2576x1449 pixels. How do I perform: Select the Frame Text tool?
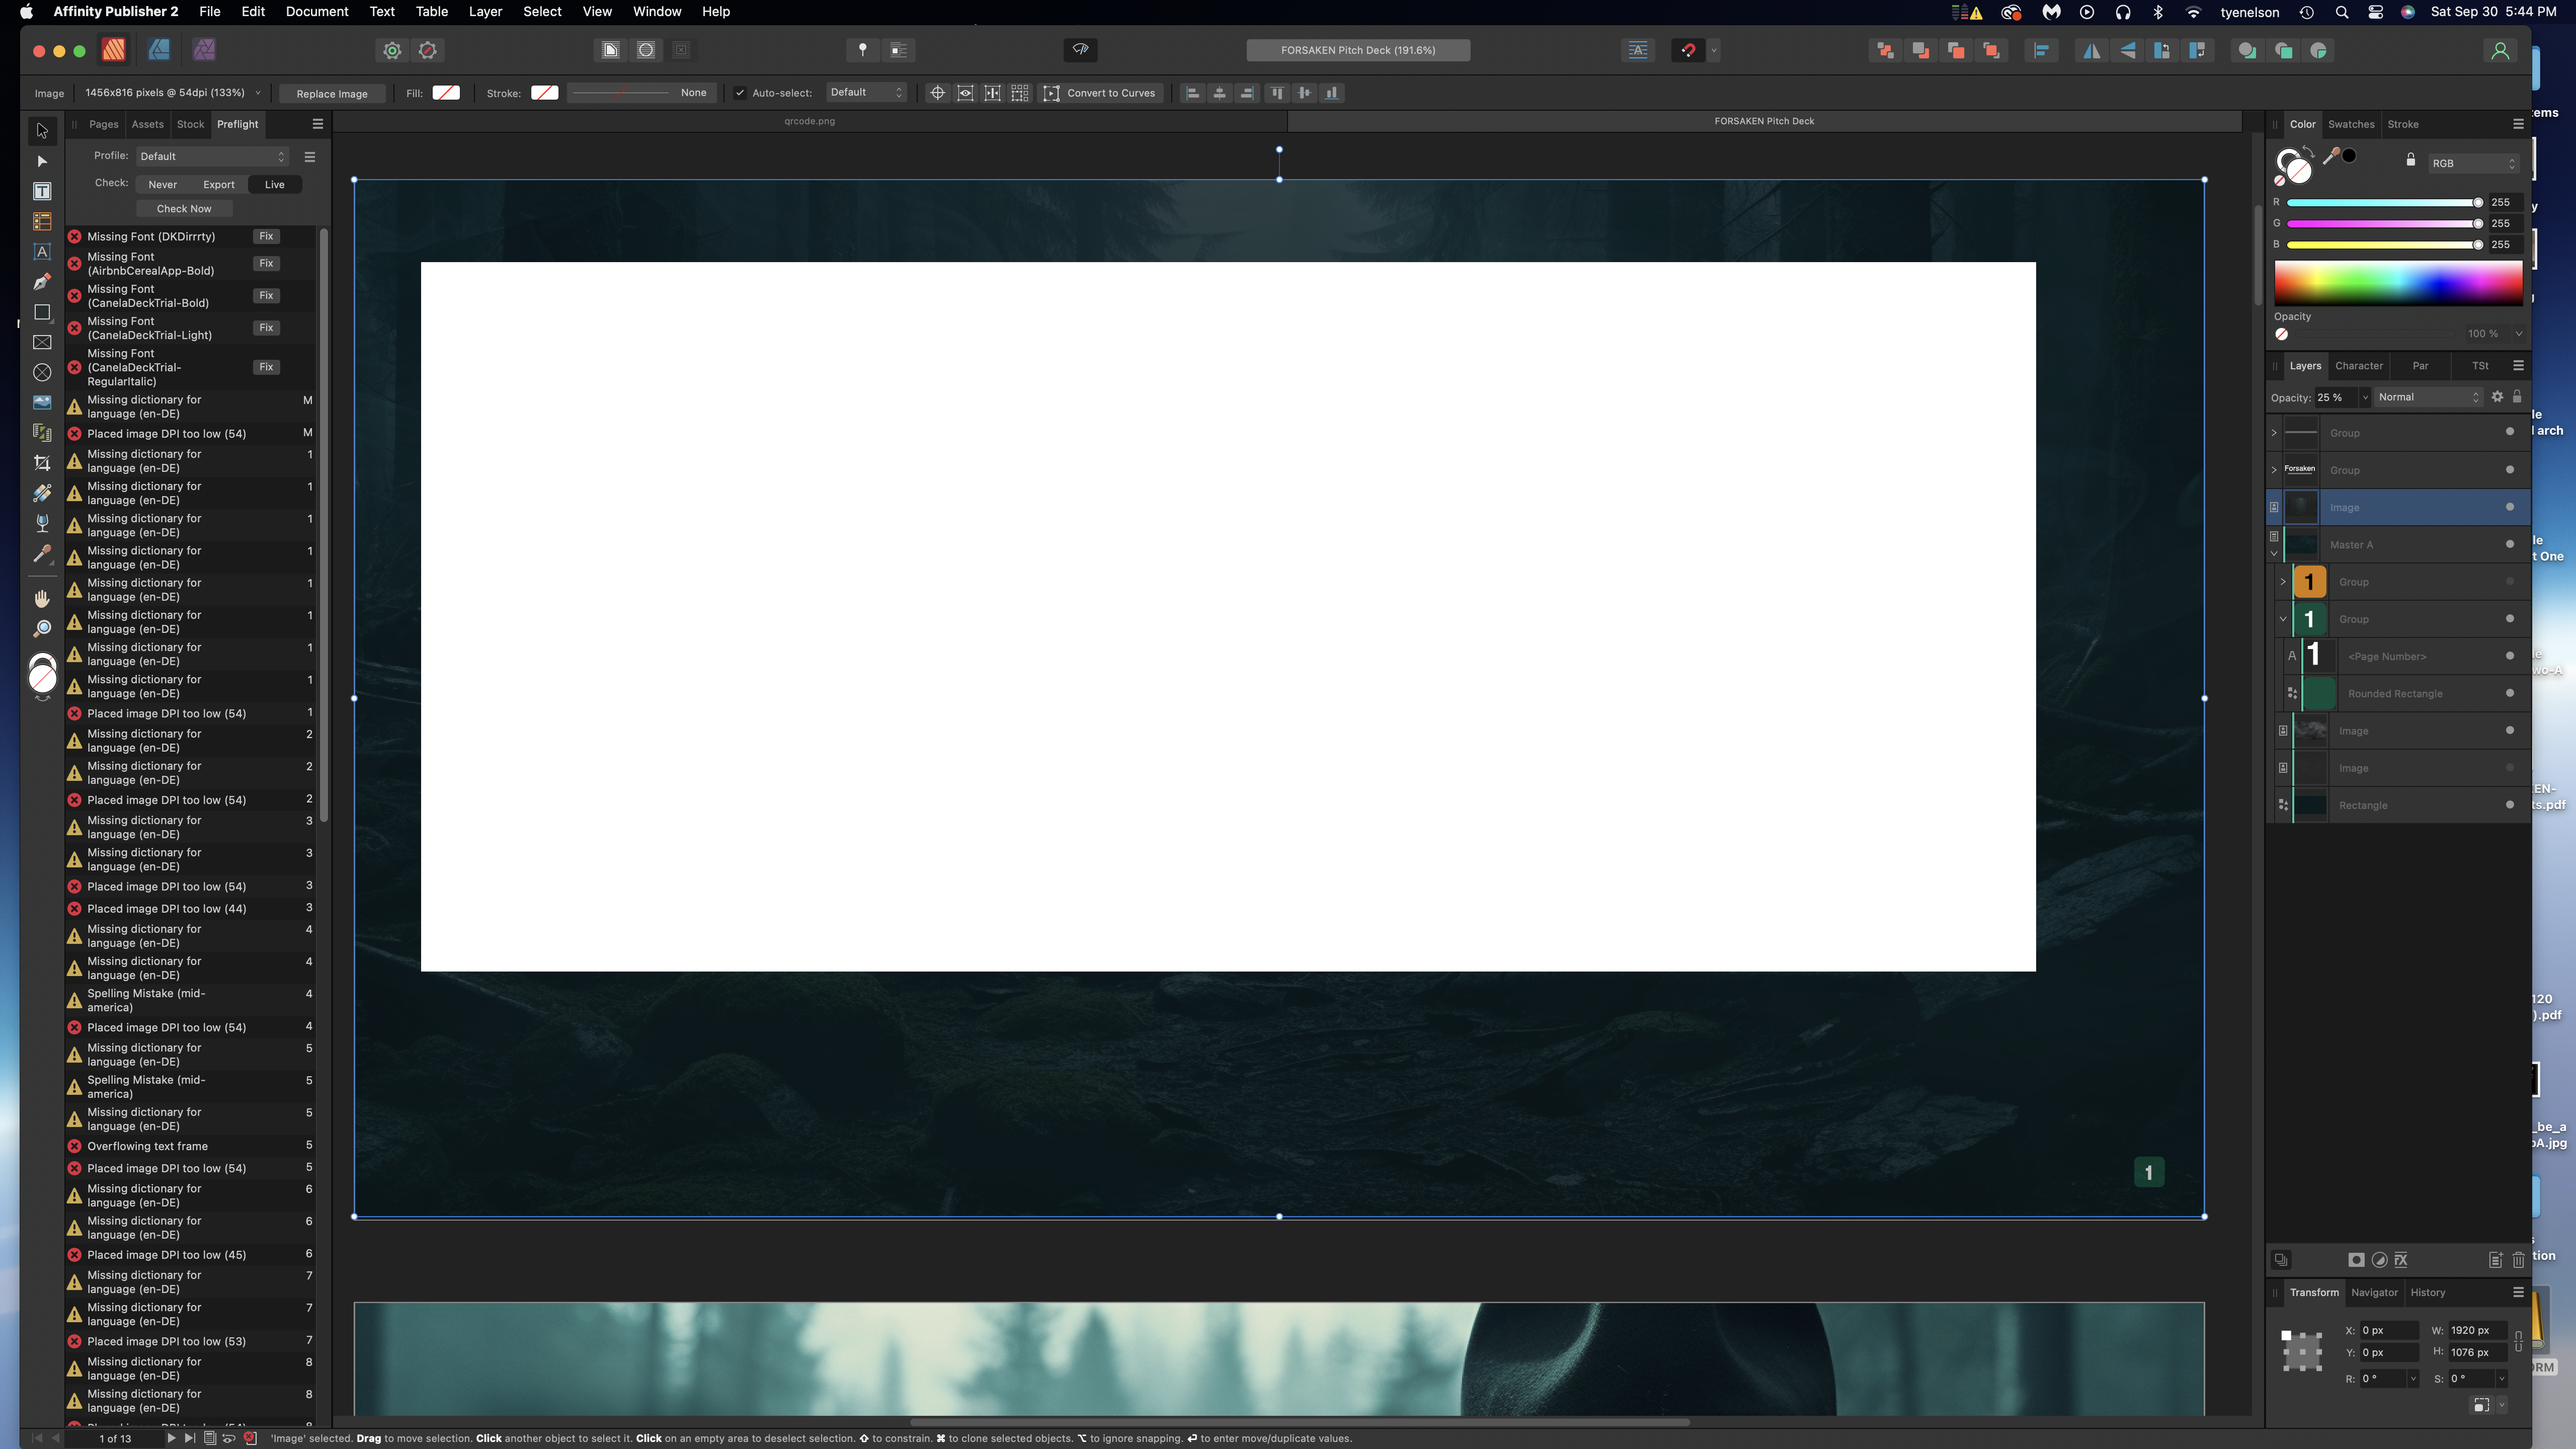coord(42,191)
